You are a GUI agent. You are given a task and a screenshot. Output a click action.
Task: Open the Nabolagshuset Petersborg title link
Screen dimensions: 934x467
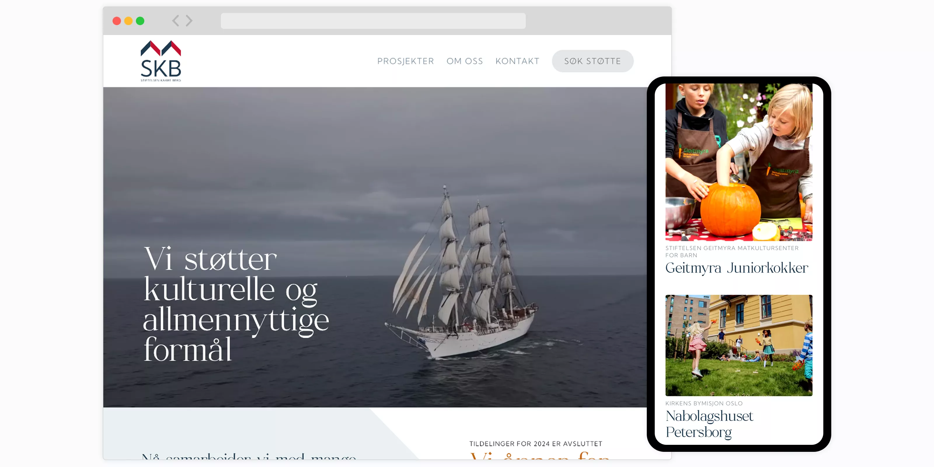(709, 424)
